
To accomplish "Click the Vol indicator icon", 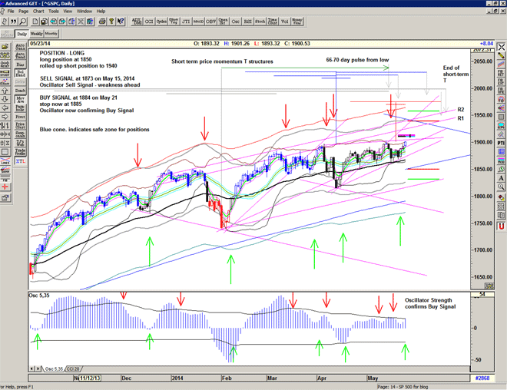I will click(x=283, y=22).
